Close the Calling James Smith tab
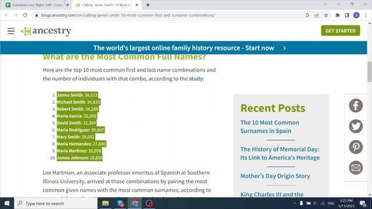The image size is (372, 209). coord(137,5)
